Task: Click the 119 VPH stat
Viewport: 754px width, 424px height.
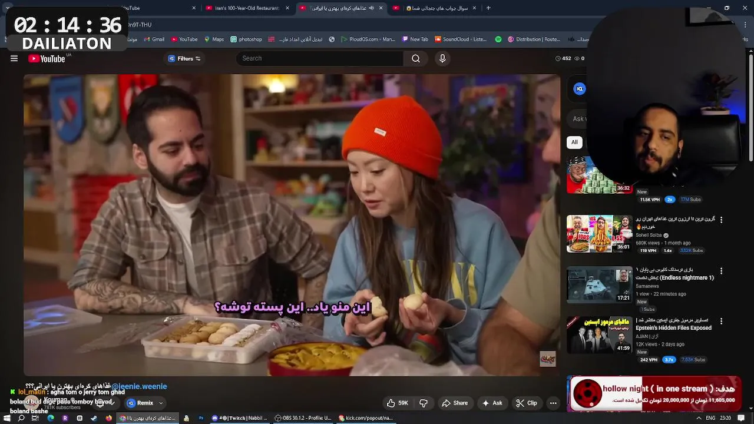Action: 648,250
